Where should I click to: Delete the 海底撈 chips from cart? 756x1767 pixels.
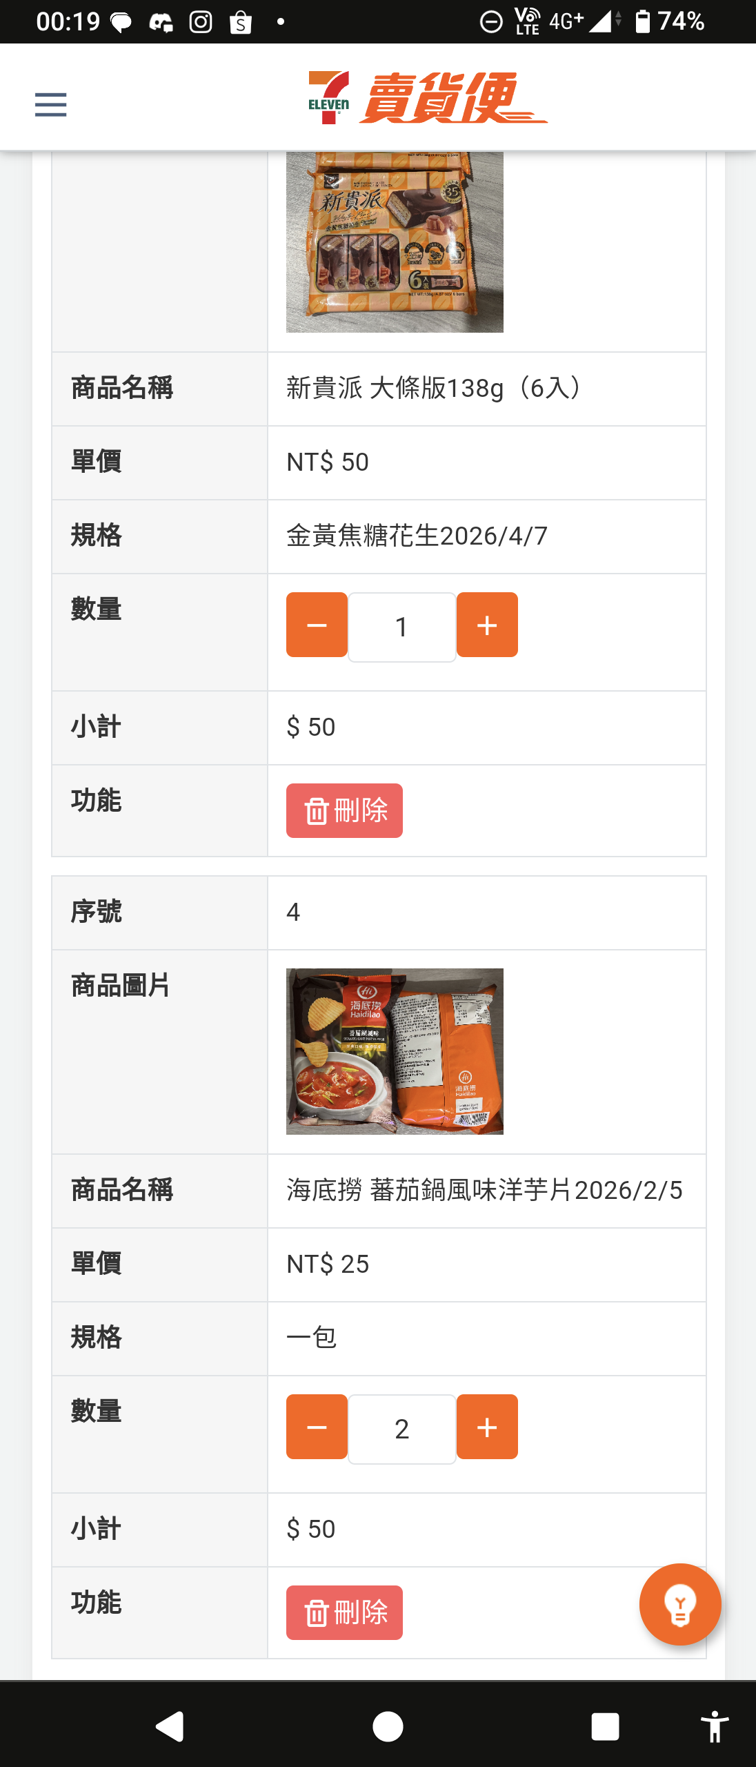[x=344, y=1612]
